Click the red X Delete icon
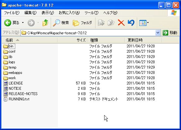This screenshot has height=130, width=181. click(121, 23)
